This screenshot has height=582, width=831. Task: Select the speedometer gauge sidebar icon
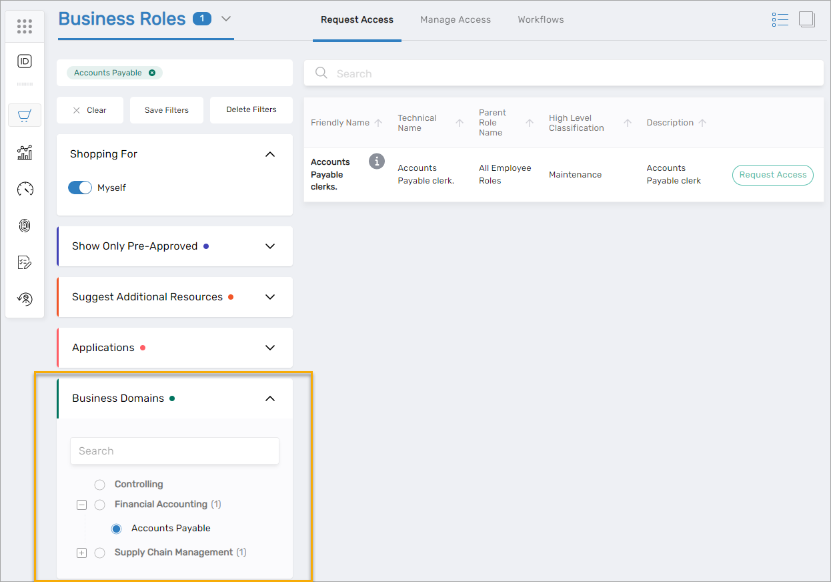click(x=25, y=189)
